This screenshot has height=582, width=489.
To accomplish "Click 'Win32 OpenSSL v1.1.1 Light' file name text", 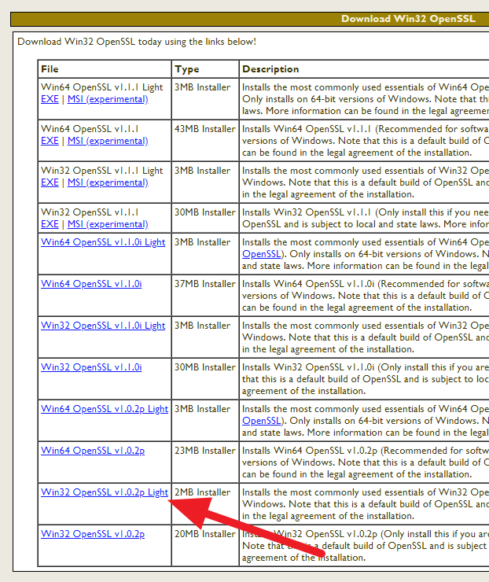I will (101, 171).
